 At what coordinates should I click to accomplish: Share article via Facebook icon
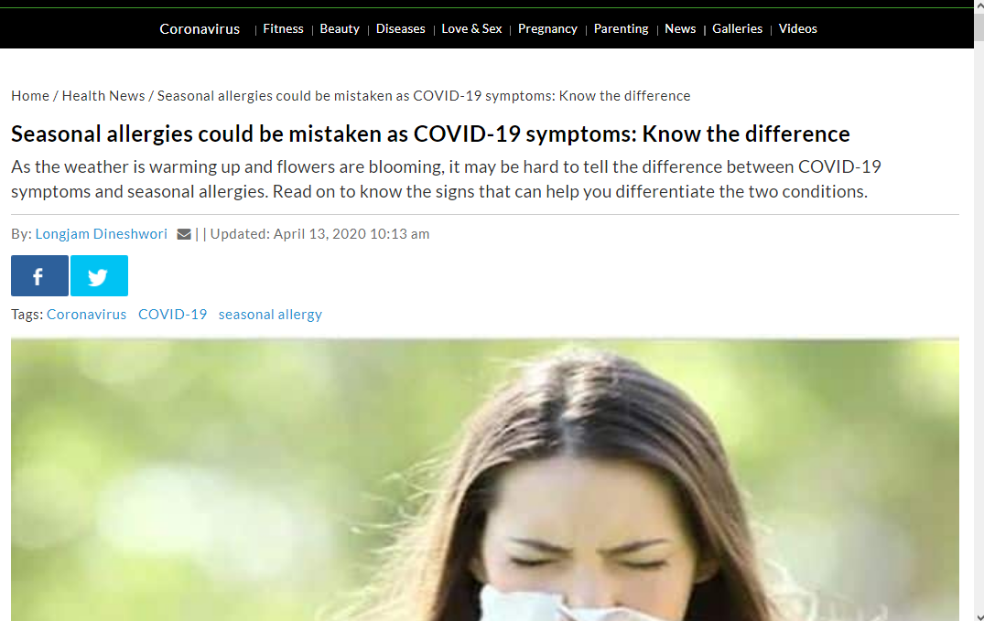[39, 275]
